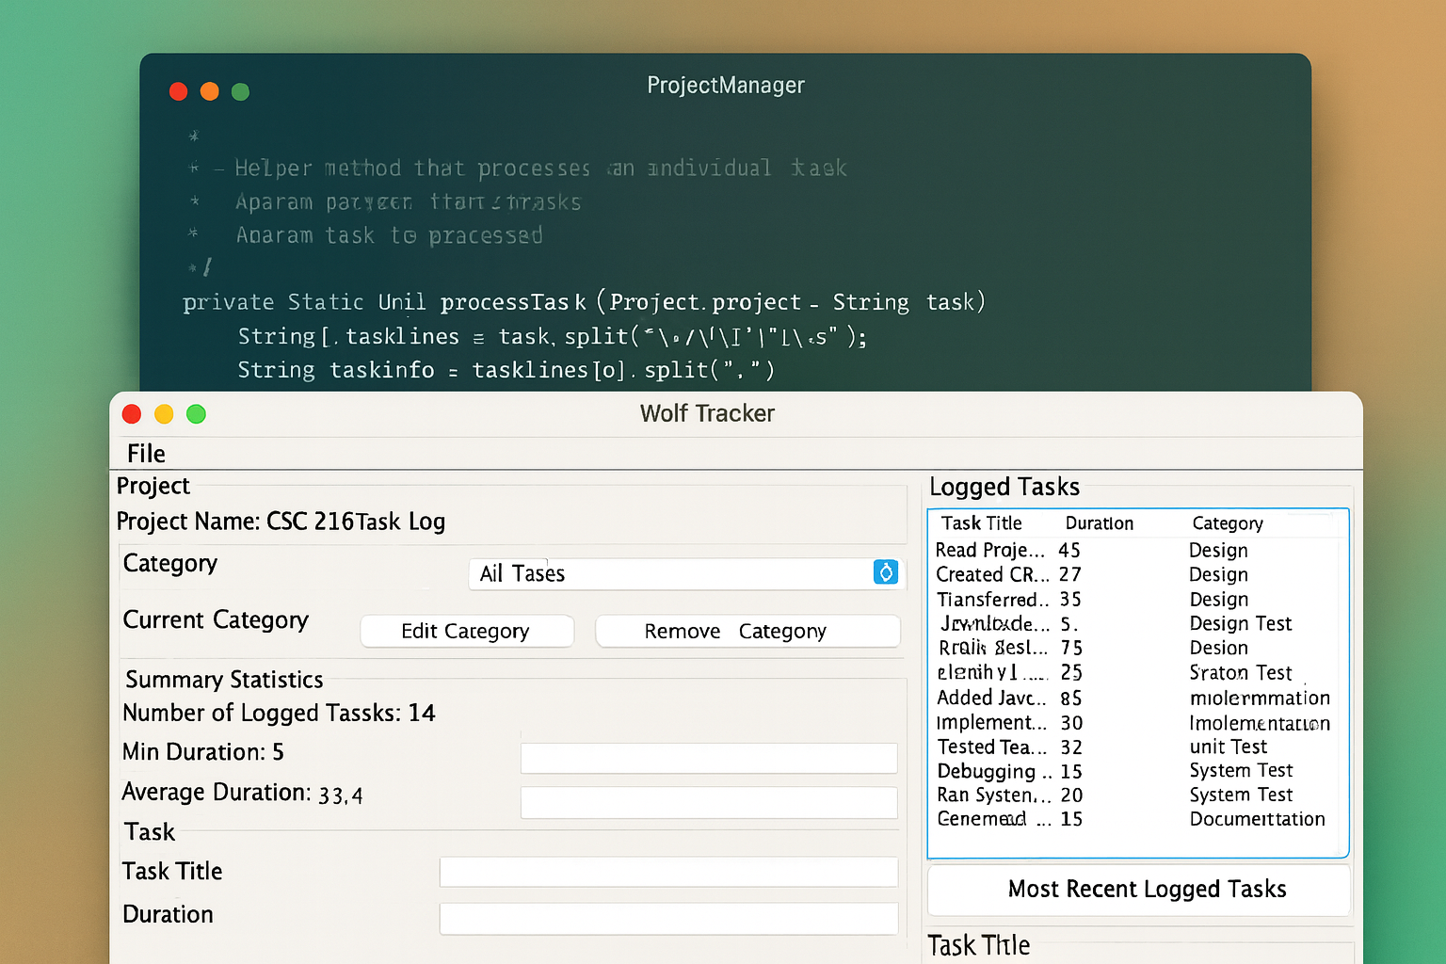This screenshot has height=964, width=1446.
Task: Close the Wolf Tracker window
Action: tap(132, 414)
